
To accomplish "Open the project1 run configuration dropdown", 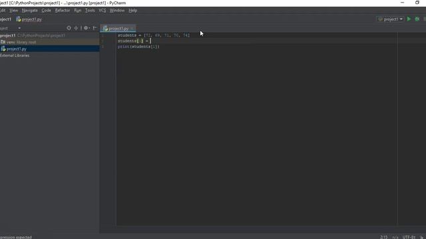I will pyautogui.click(x=391, y=19).
